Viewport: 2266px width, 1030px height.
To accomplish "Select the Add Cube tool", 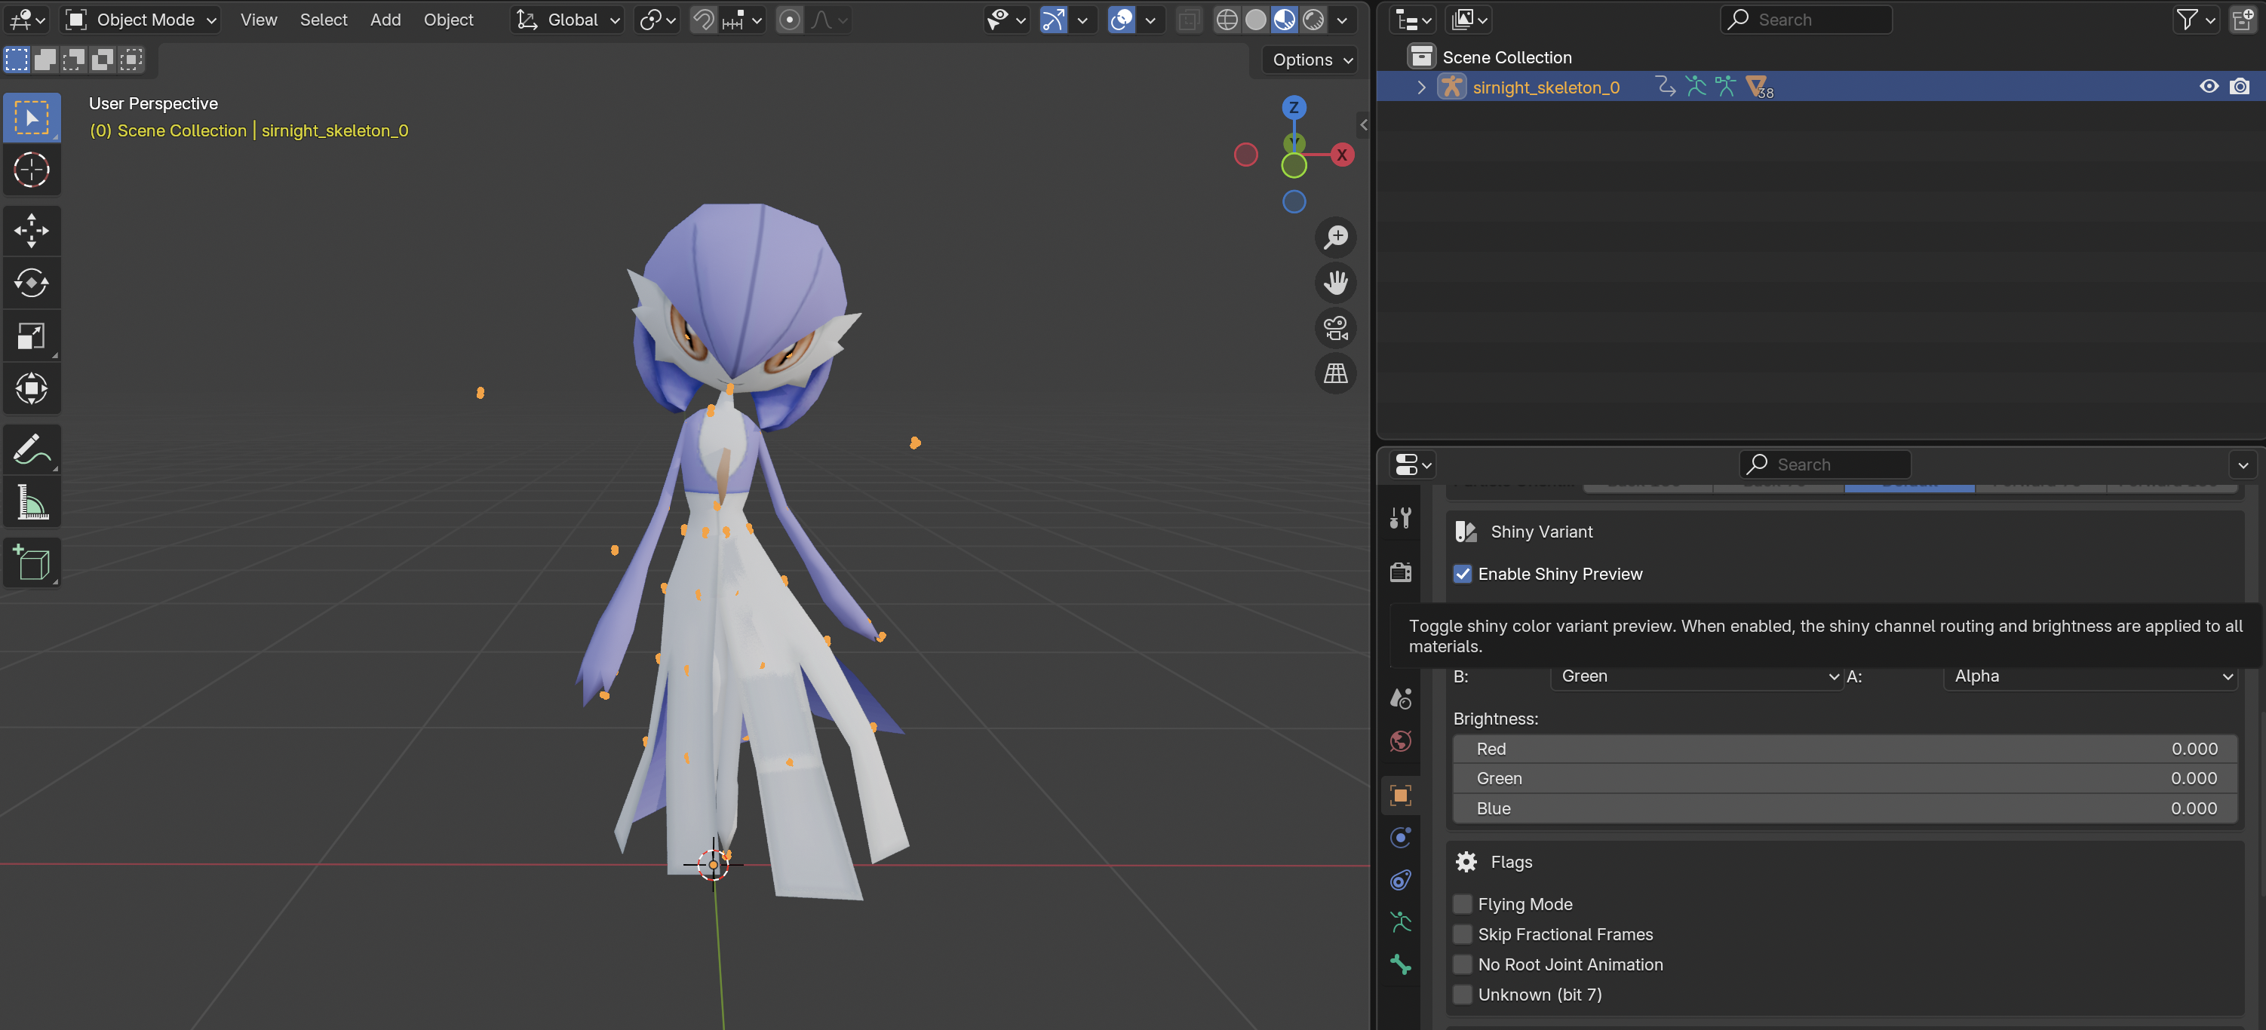I will [x=32, y=562].
